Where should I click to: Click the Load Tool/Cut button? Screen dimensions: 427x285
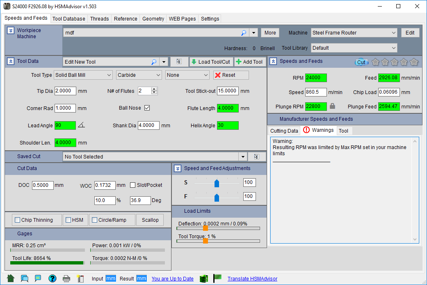pyautogui.click(x=211, y=62)
